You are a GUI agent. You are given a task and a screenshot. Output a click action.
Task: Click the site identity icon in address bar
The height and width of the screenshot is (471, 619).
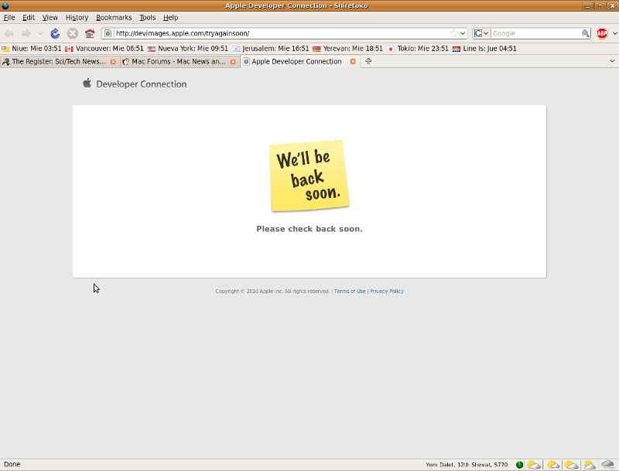[108, 33]
